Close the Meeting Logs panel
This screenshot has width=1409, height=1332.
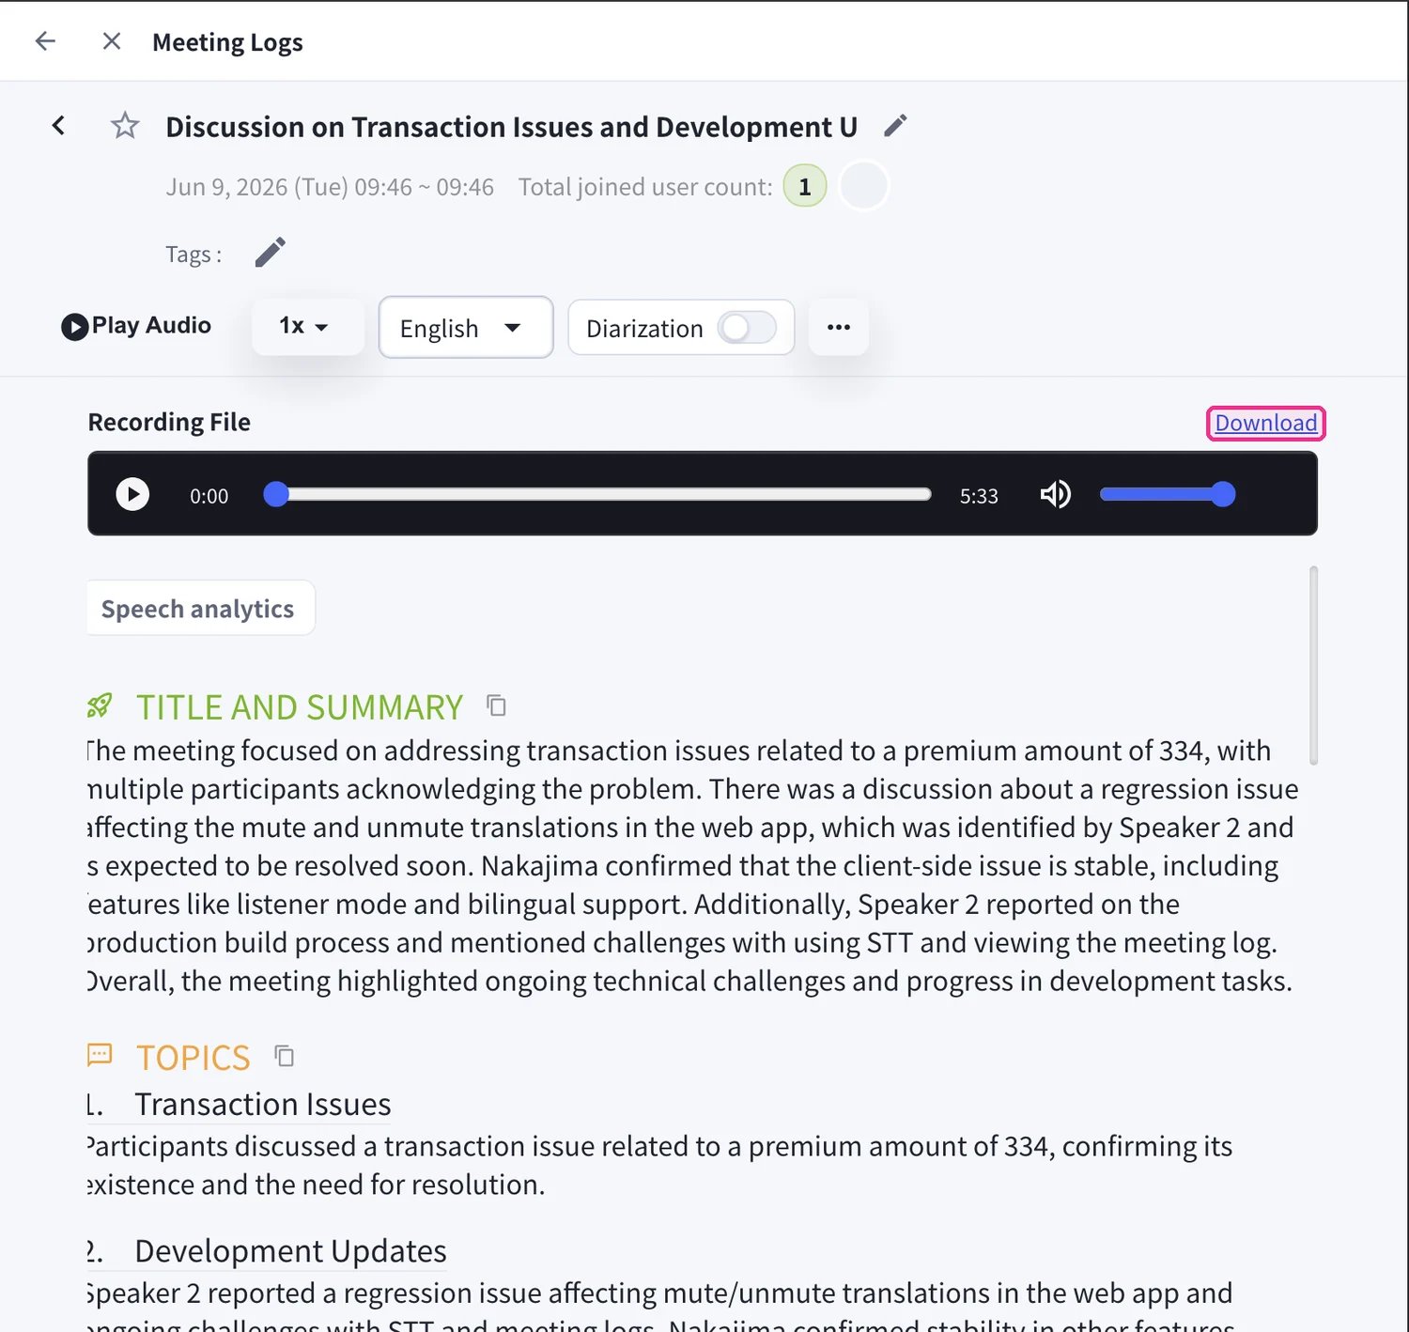tap(112, 40)
